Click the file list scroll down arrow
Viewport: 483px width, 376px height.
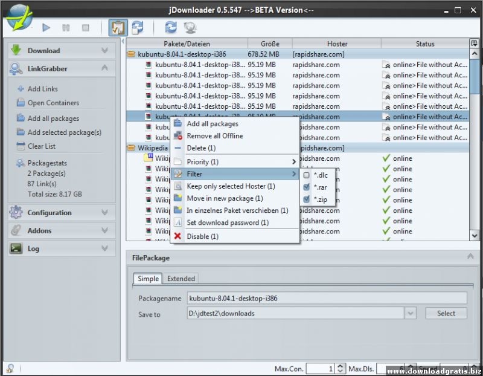click(475, 236)
